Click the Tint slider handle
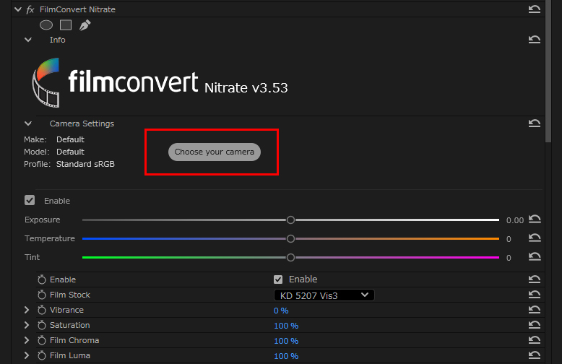The height and width of the screenshot is (364, 562). (x=290, y=257)
